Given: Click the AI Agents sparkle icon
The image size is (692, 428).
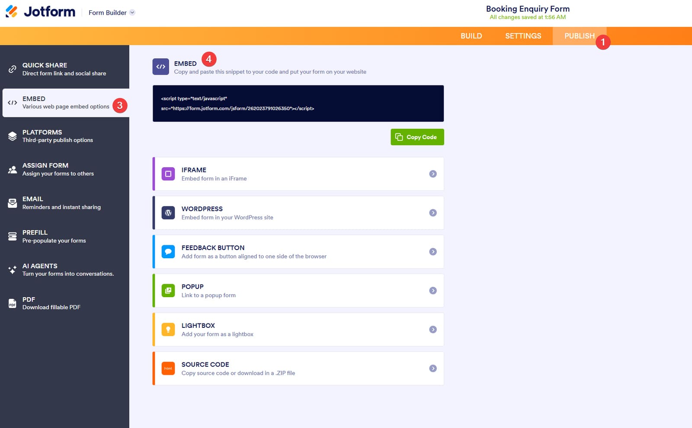Looking at the screenshot, I should point(13,270).
